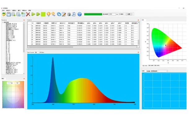Screen dimensions: 189x119
Task: Click the orange light bulb lamp icon
Action: 49,14
